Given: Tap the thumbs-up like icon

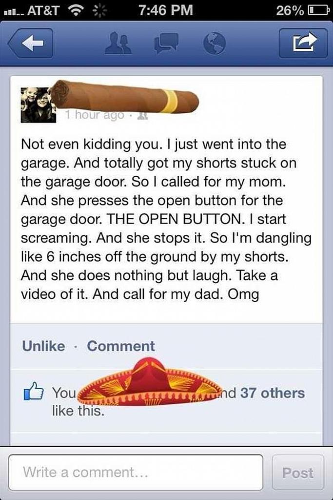Looking at the screenshot, I should (x=34, y=393).
